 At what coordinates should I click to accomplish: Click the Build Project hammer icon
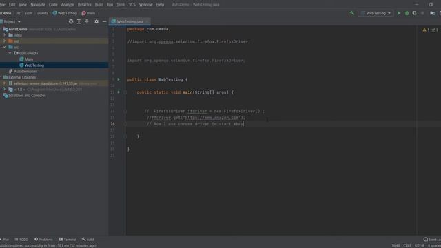click(x=351, y=13)
